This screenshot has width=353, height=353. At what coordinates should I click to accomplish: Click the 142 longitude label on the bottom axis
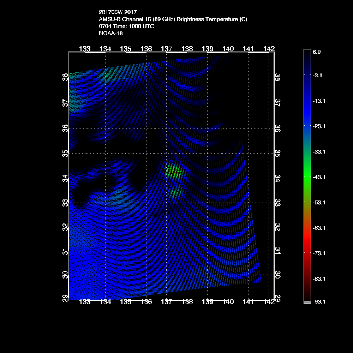coord(269,302)
